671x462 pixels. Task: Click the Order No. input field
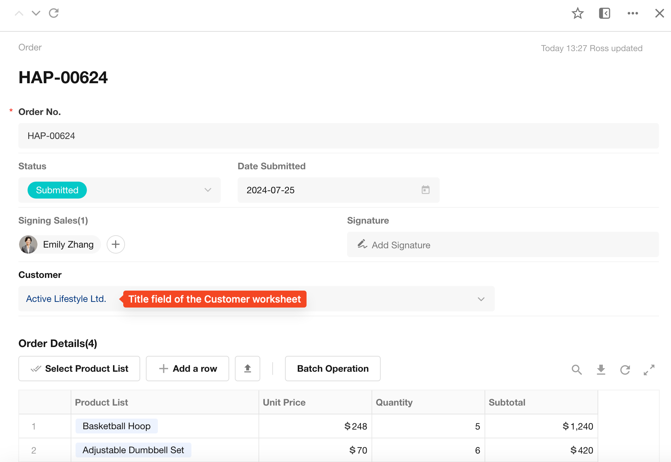[338, 136]
